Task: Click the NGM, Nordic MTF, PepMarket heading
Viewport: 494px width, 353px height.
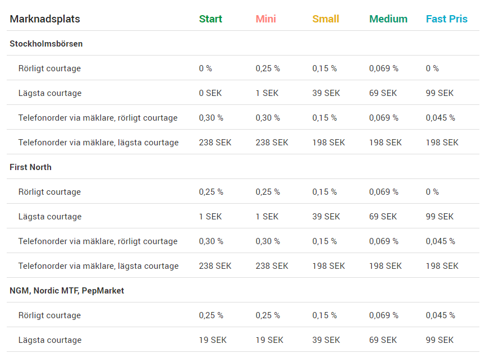Action: pos(67,291)
